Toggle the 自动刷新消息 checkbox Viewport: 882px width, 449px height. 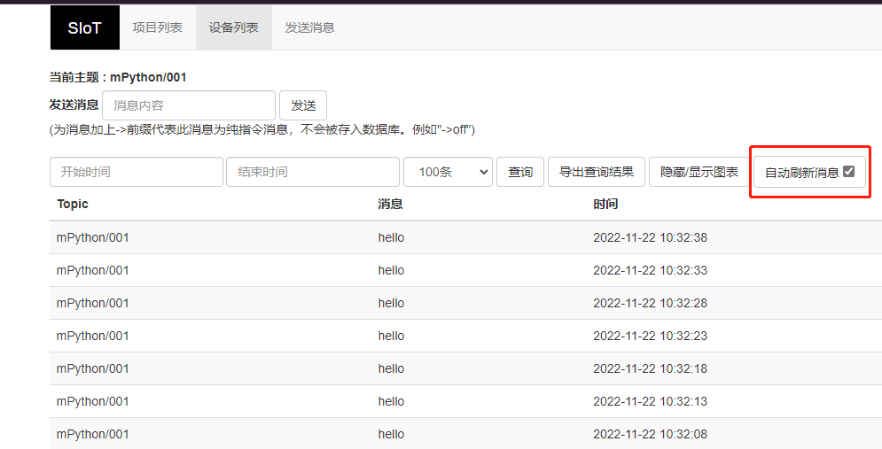849,172
